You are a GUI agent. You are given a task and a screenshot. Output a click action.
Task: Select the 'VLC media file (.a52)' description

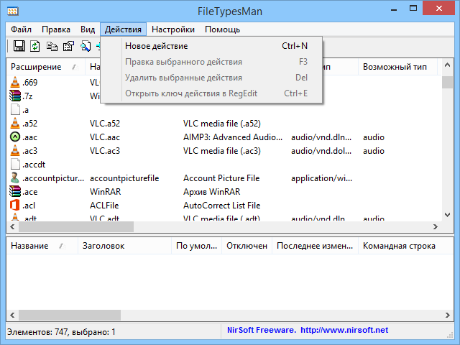click(222, 124)
